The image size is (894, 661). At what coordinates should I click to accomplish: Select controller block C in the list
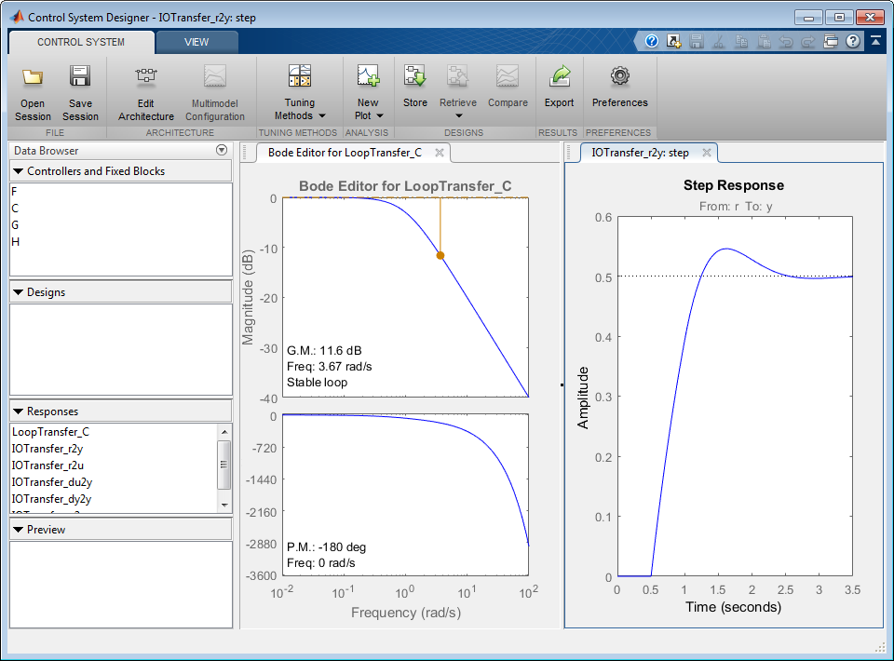[x=15, y=209]
